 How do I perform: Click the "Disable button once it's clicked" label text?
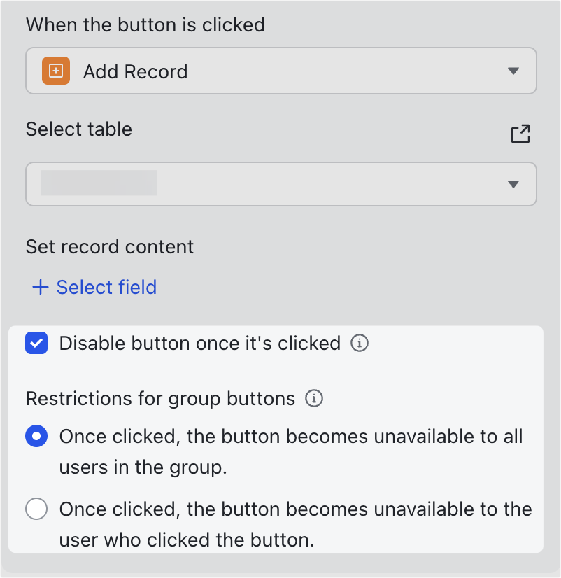(x=199, y=344)
